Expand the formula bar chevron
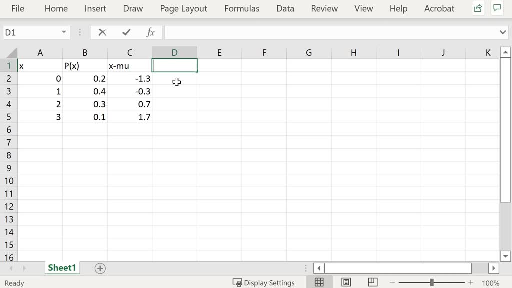Viewport: 512px width, 288px height. tap(503, 32)
